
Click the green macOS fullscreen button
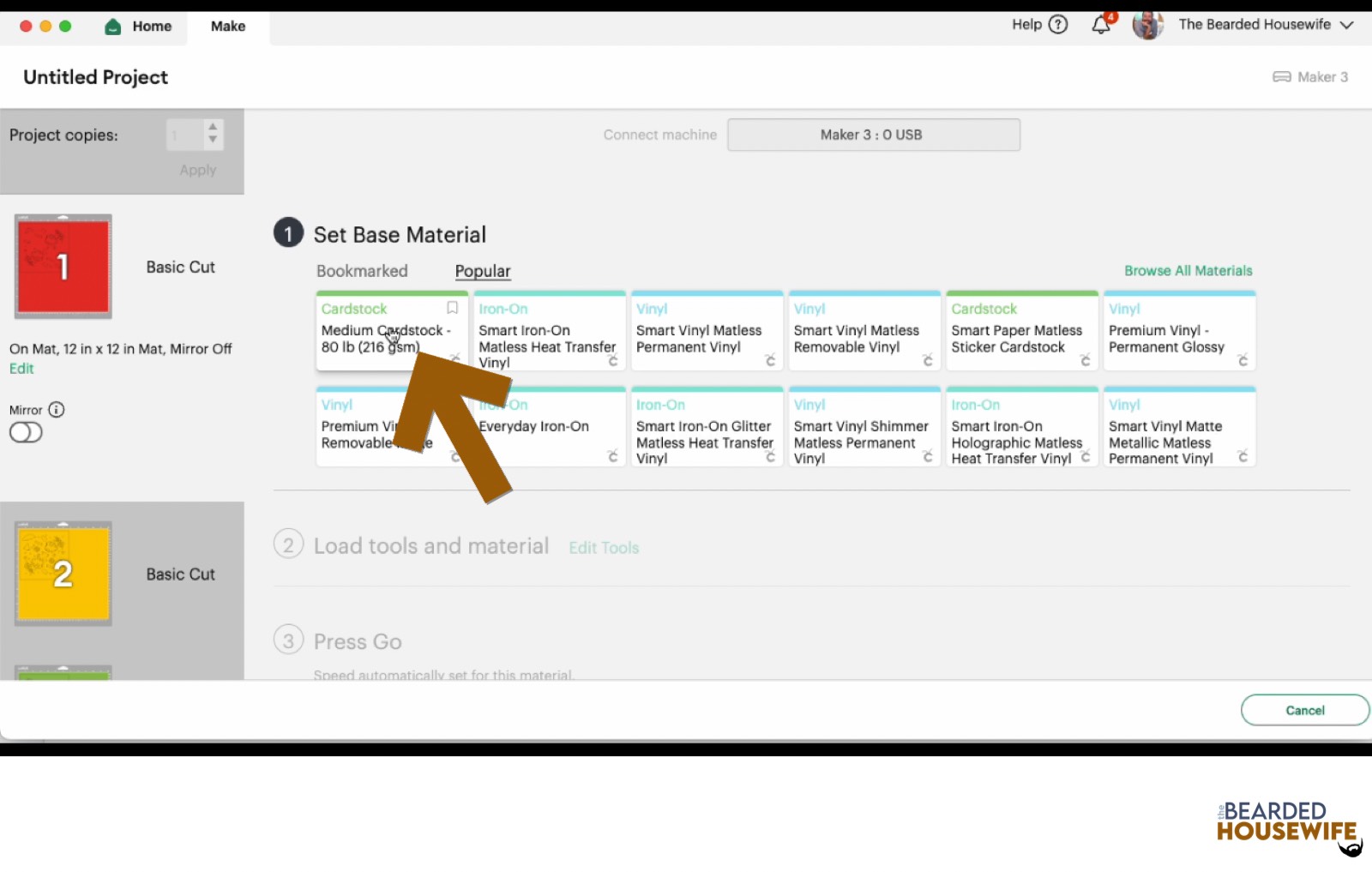(x=65, y=26)
